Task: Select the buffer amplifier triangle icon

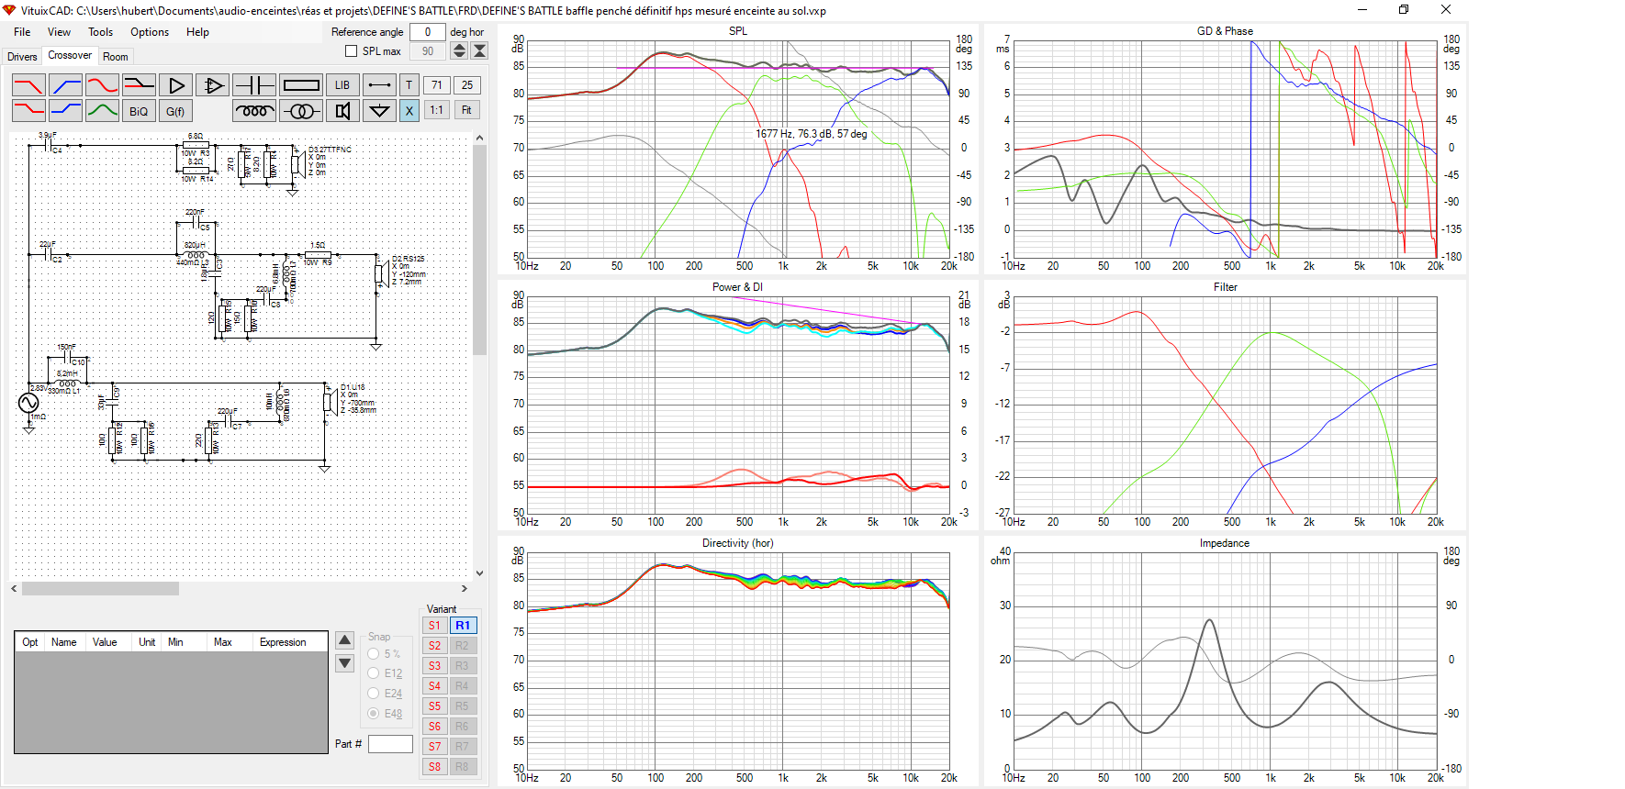Action: click(176, 85)
